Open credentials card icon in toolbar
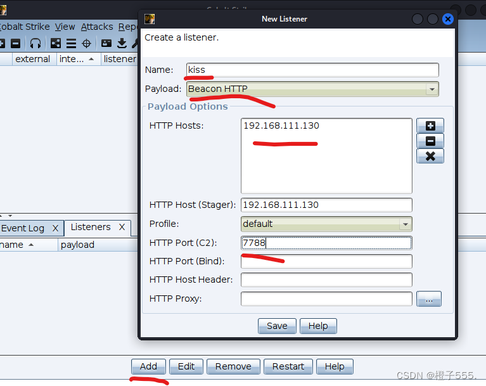This screenshot has width=486, height=386. click(106, 43)
